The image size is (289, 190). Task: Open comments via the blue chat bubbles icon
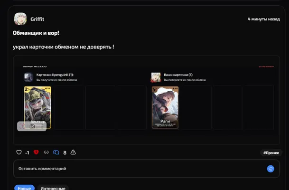[56, 152]
